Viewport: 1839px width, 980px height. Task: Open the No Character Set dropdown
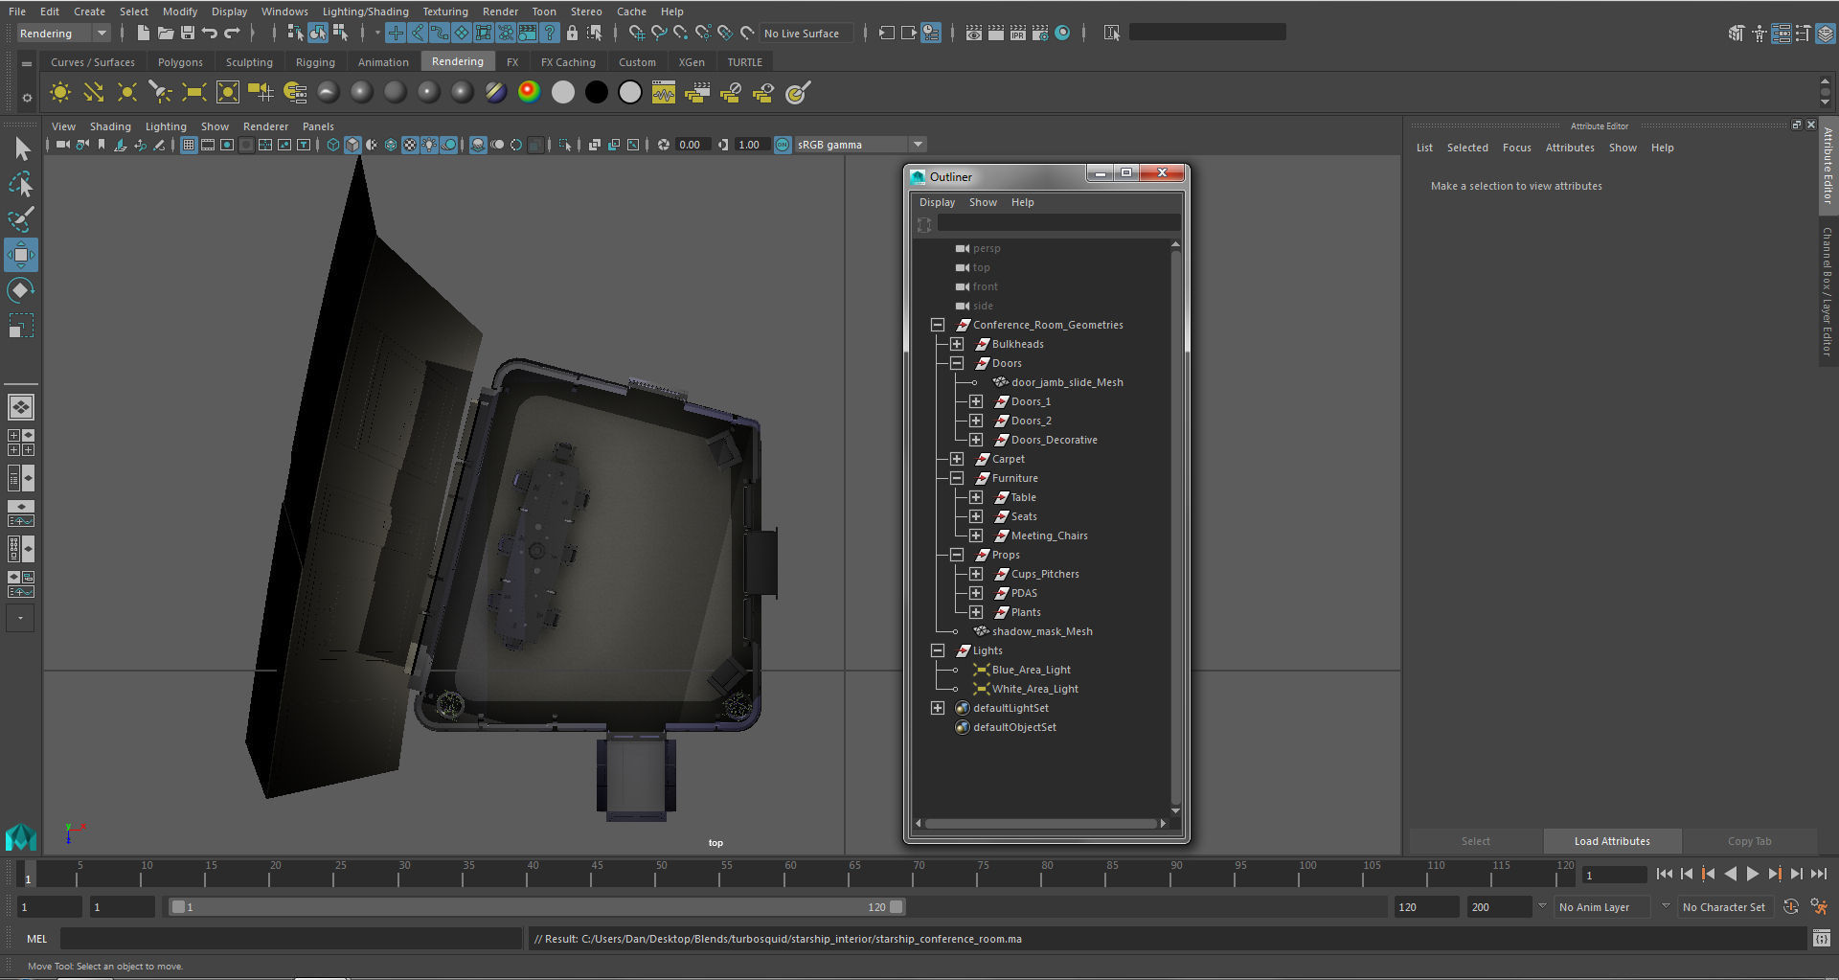pos(1724,907)
